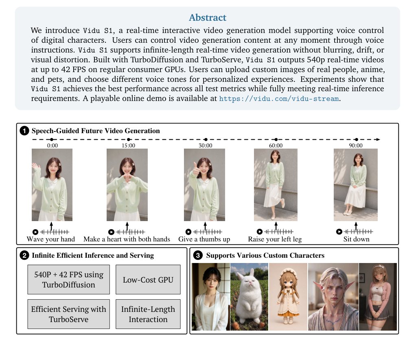Click the 'Give a thumbs up' caption

(204, 239)
